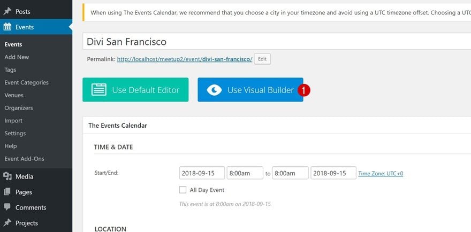
Task: Open Event Categories in Events submenu
Action: (26, 82)
